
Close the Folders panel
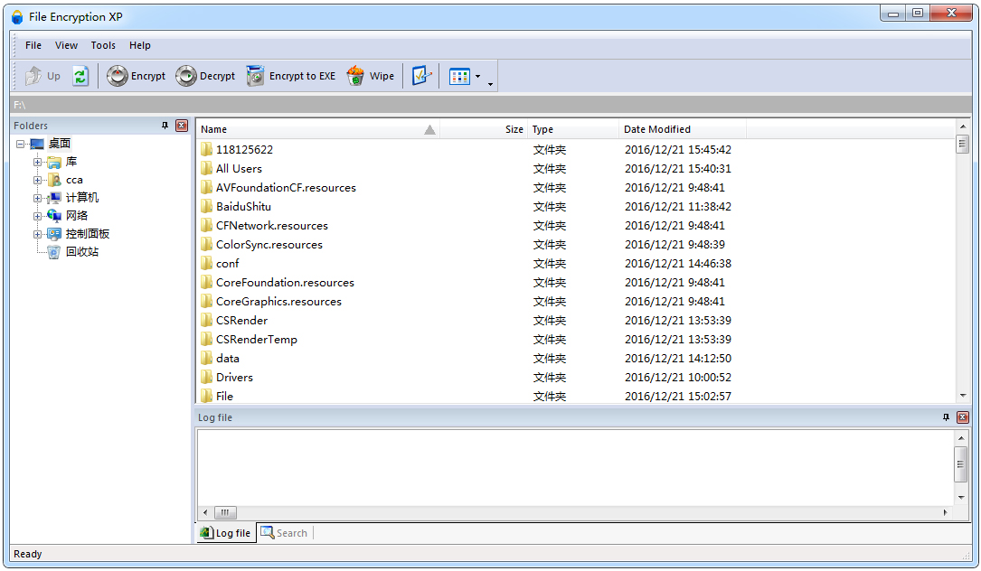[x=181, y=126]
